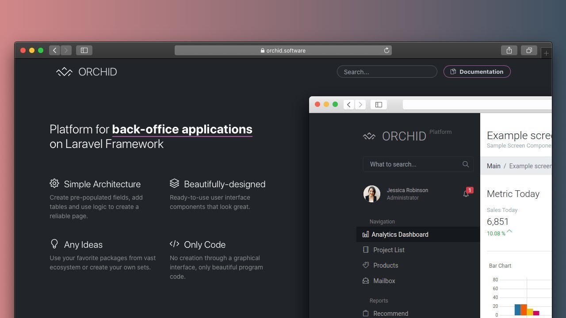Viewport: 566px width, 318px height.
Task: Click the Reports section label
Action: click(379, 301)
